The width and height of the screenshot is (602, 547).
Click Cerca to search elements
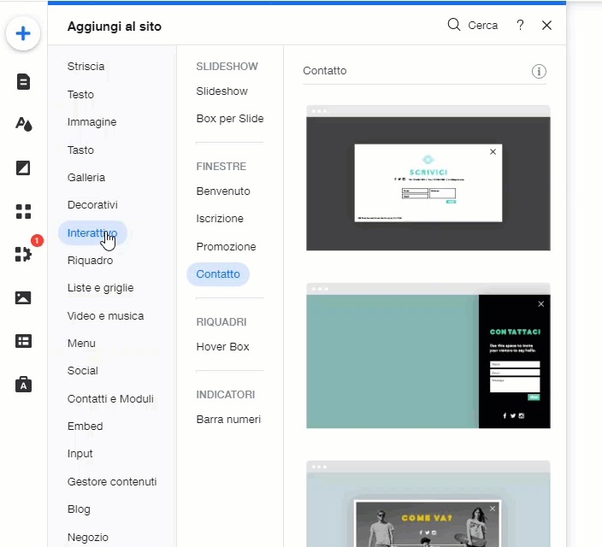point(473,26)
